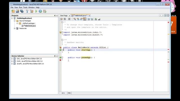This screenshot has width=180, height=101.
Task: Open the Run menu
Action: (x=21, y=7)
